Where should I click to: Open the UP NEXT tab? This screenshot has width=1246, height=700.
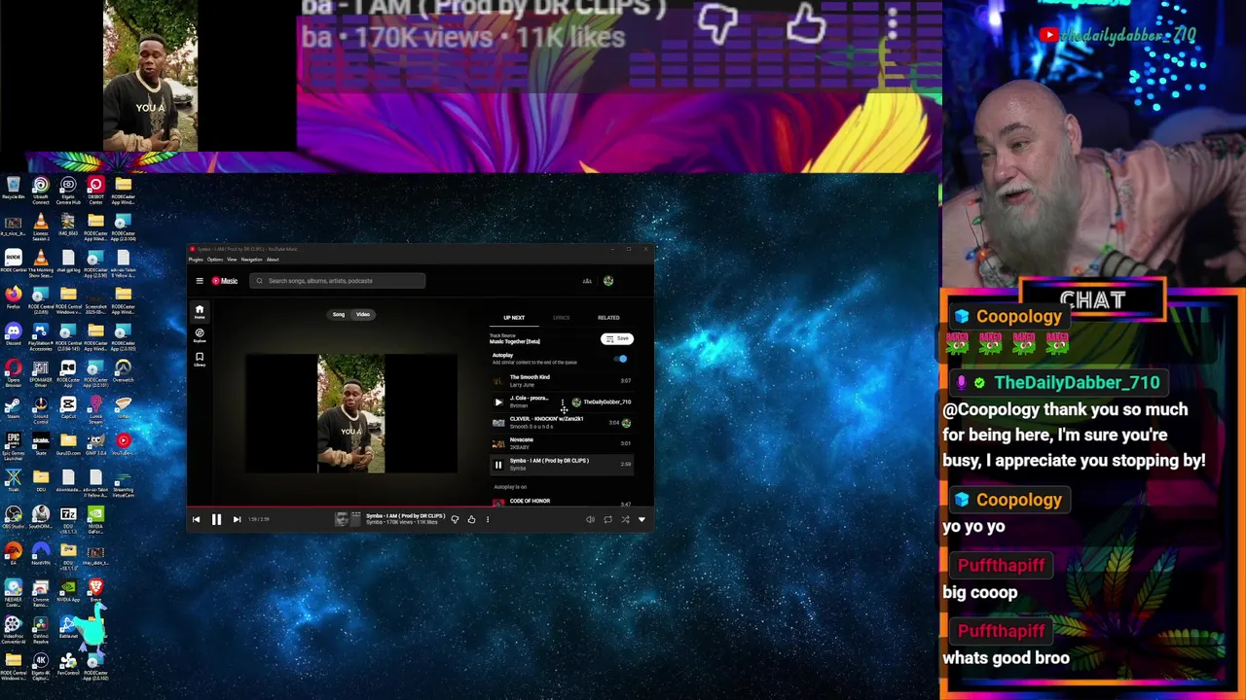[514, 318]
